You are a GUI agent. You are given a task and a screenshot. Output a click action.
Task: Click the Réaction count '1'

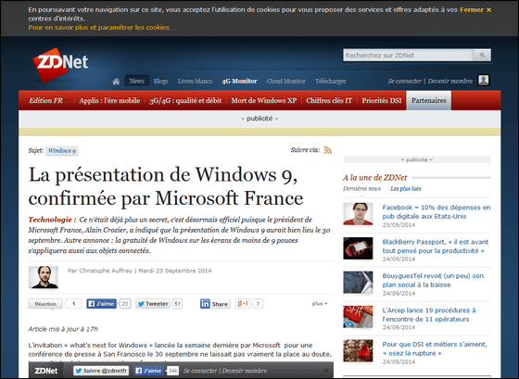pyautogui.click(x=73, y=304)
